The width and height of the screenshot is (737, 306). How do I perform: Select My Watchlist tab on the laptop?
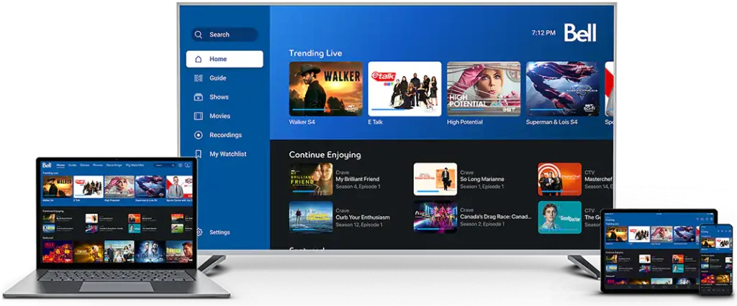(x=136, y=165)
